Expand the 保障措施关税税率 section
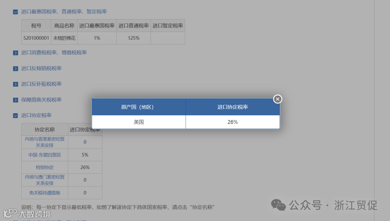 [16, 100]
